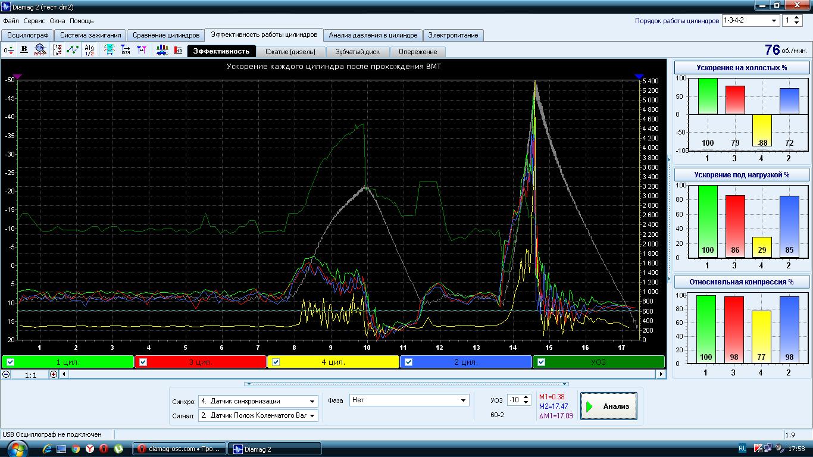The image size is (813, 457).
Task: Open the RPM magnifier tool
Action: point(40,50)
